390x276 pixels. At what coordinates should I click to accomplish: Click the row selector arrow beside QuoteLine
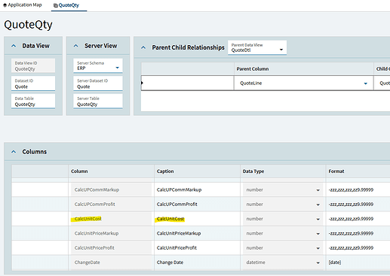pos(142,83)
